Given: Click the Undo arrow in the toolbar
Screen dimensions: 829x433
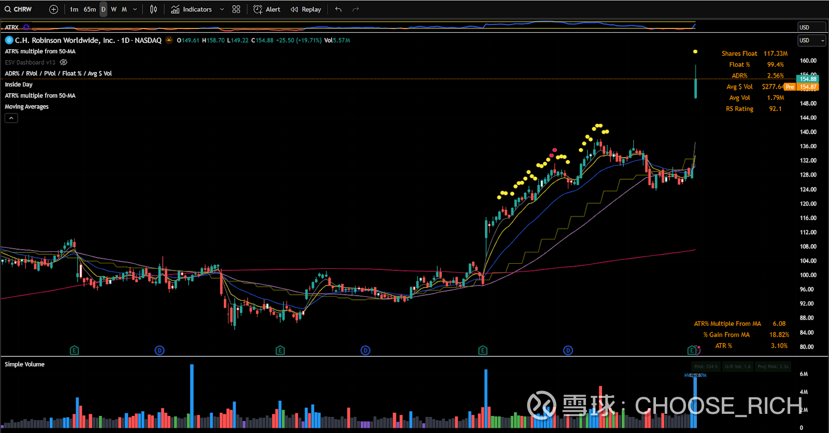Looking at the screenshot, I should pyautogui.click(x=338, y=9).
